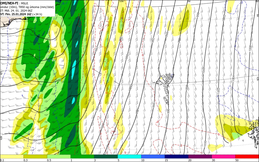Screen dimensions: 259x162
Task: Select the medium green 1–3 legend swatch
Action: [x=82, y=156]
